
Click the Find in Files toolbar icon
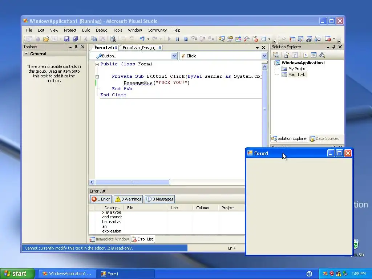pyautogui.click(x=113, y=39)
